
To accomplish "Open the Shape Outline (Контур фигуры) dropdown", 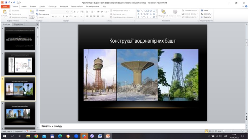I will (190, 14).
